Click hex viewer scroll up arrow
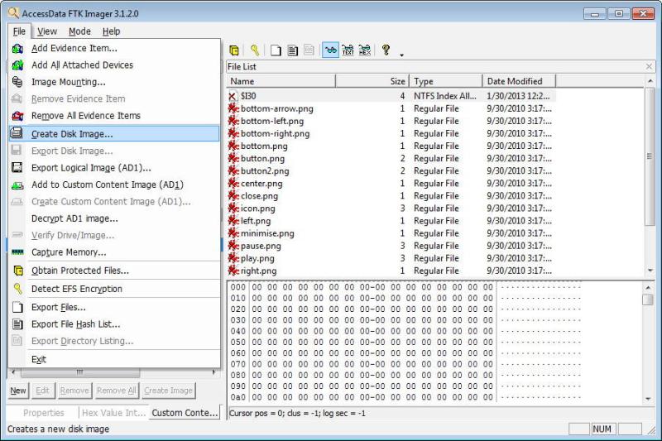This screenshot has width=662, height=441. point(648,287)
